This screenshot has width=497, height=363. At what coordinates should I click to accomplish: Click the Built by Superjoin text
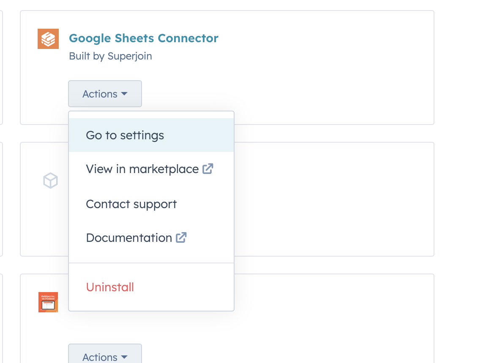click(110, 56)
